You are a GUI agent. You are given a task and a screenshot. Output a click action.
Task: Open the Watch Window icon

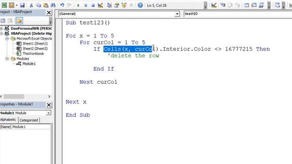261,5
